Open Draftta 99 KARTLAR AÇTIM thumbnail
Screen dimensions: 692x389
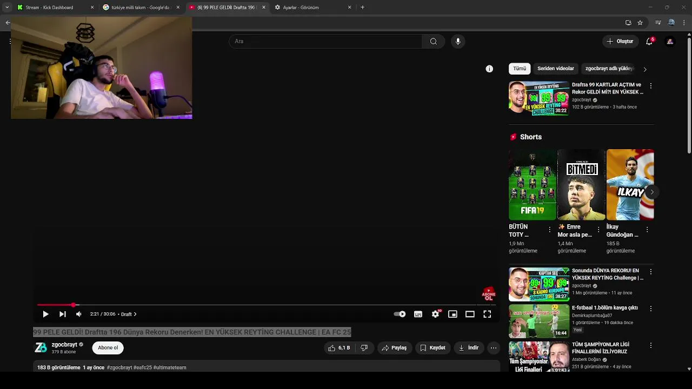pyautogui.click(x=539, y=98)
